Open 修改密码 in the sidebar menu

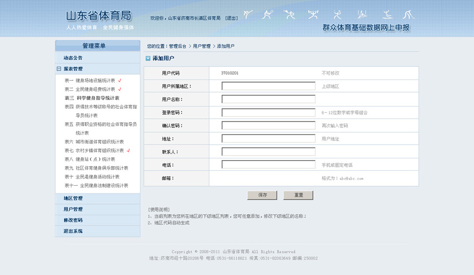tap(73, 220)
